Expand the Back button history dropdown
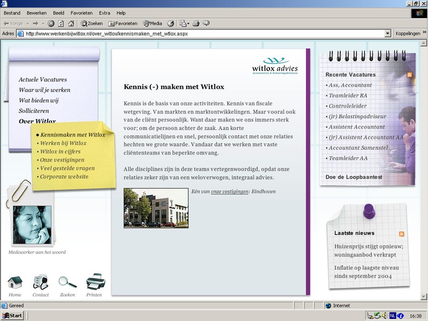 click(27, 24)
